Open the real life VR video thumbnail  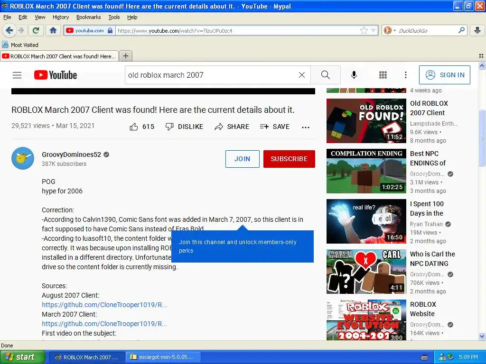[x=366, y=221]
